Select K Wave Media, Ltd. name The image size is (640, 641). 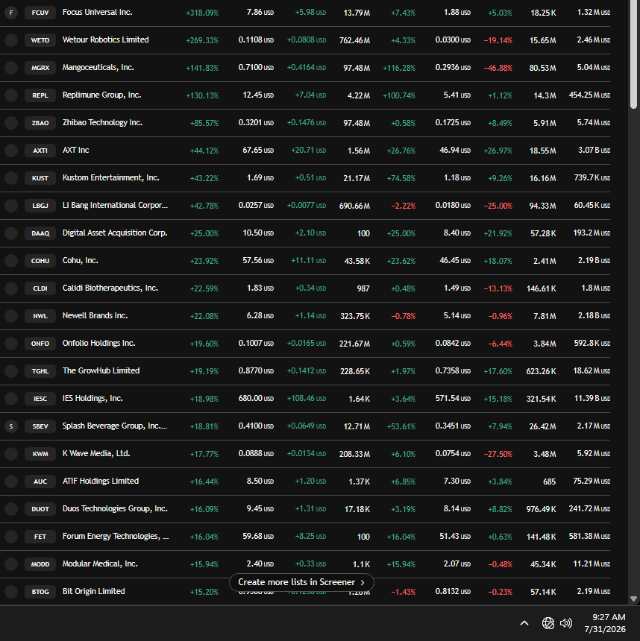(96, 453)
